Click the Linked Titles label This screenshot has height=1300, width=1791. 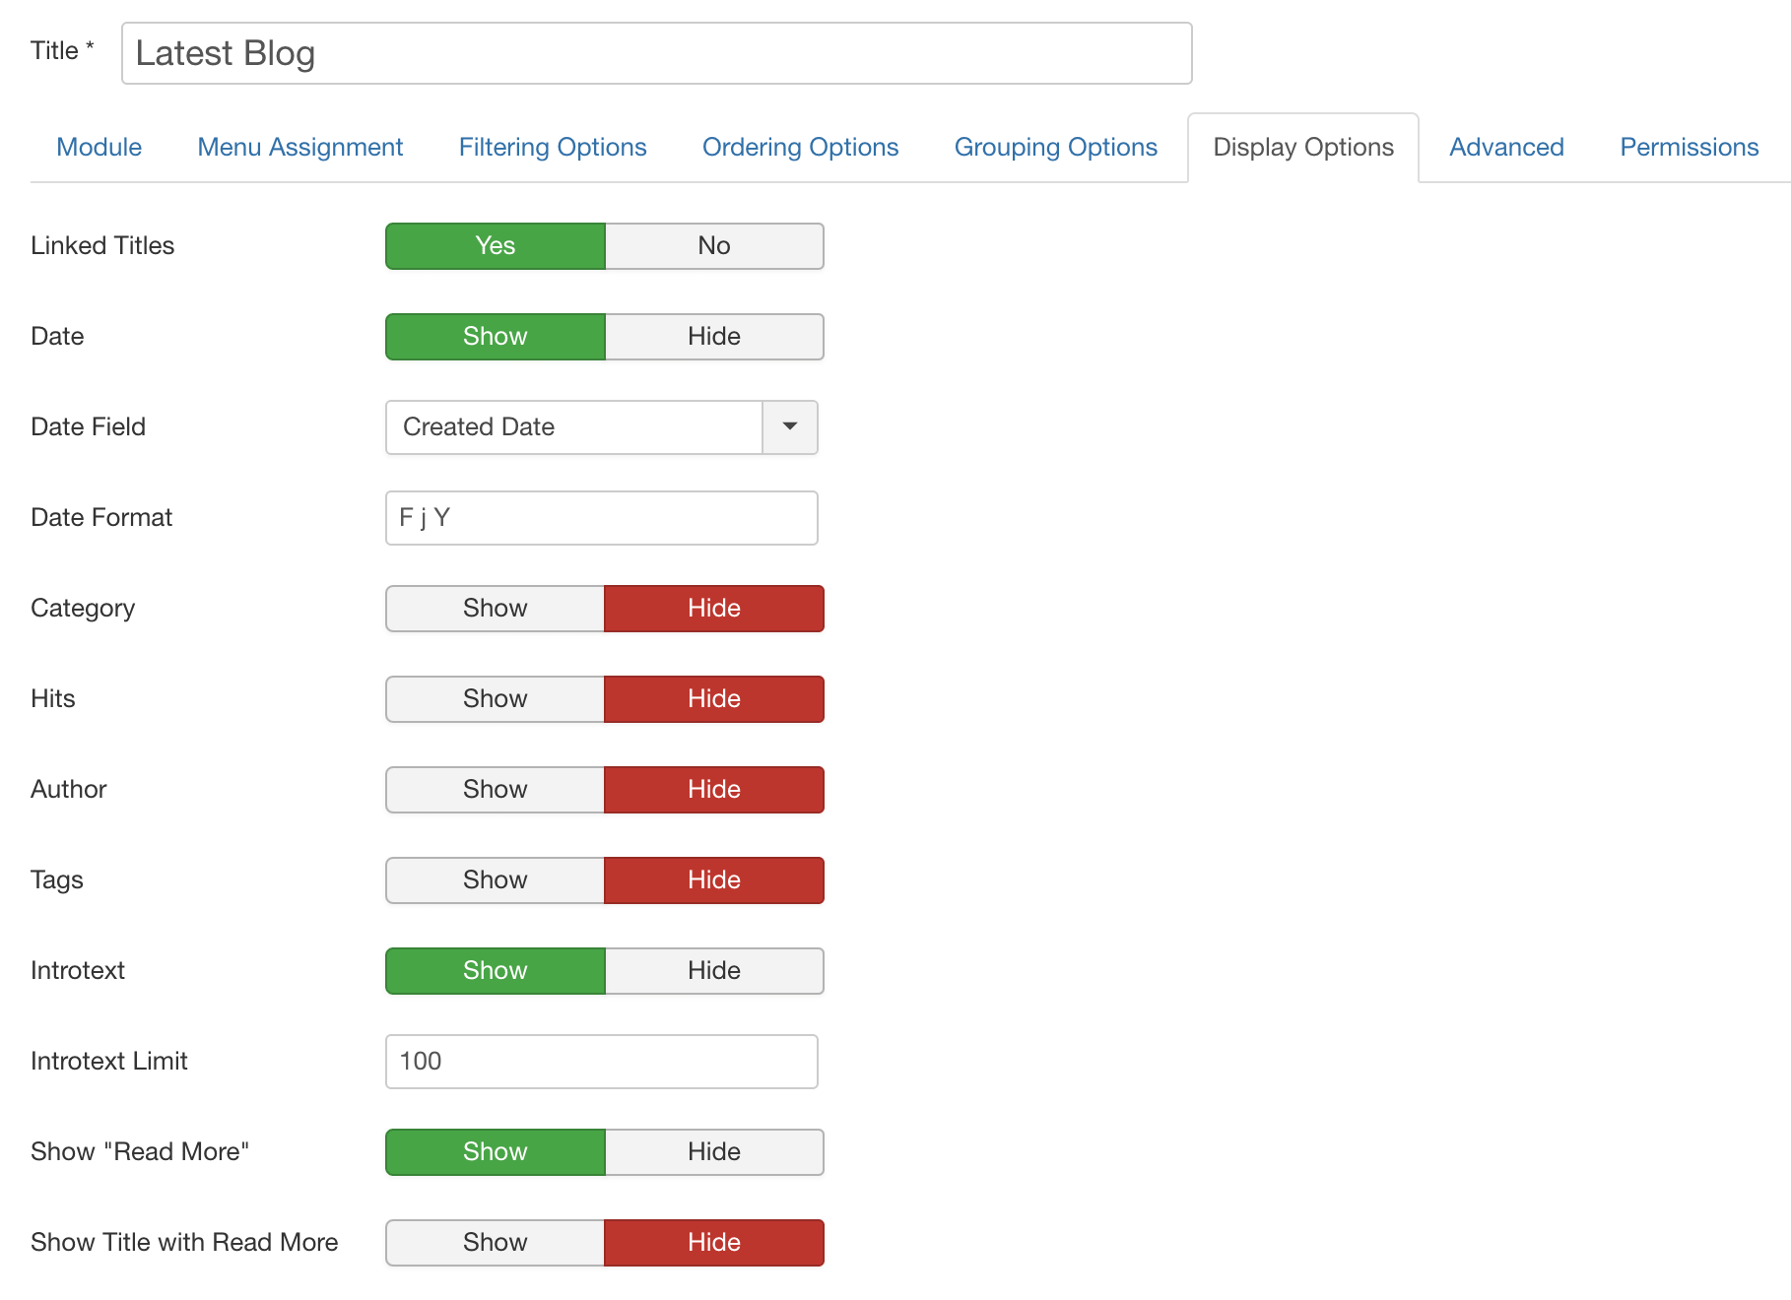102,246
